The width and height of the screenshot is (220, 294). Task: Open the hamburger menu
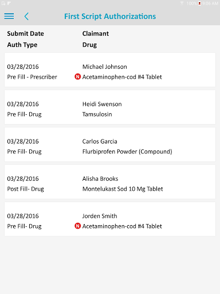pyautogui.click(x=9, y=16)
